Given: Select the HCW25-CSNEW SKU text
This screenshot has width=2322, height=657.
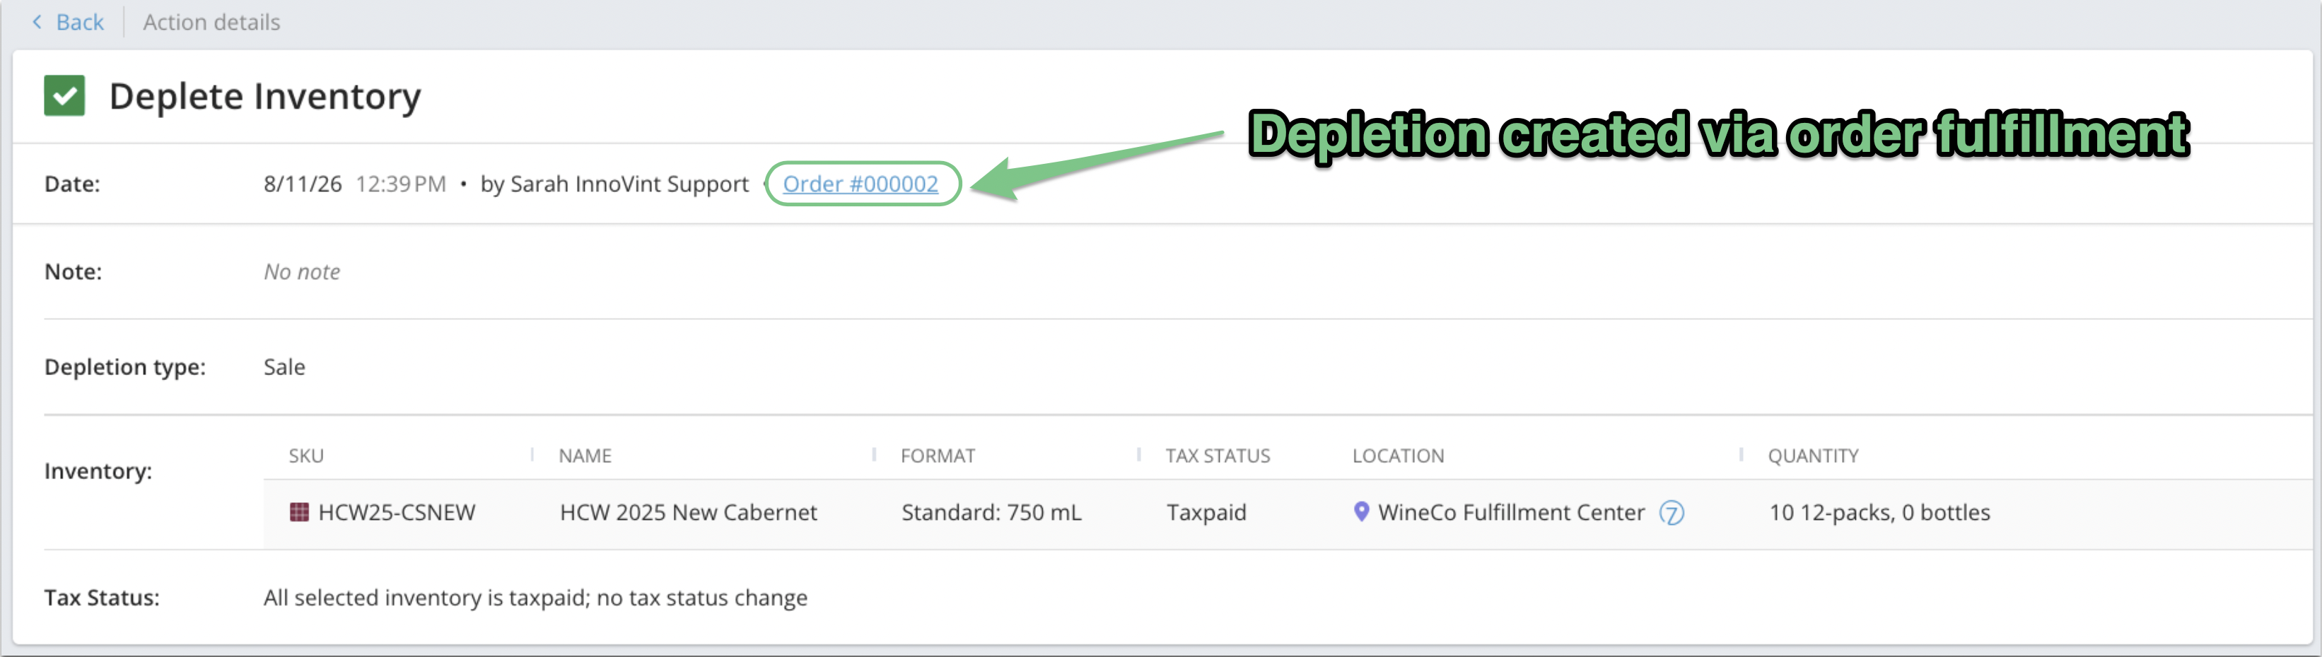Looking at the screenshot, I should (397, 512).
